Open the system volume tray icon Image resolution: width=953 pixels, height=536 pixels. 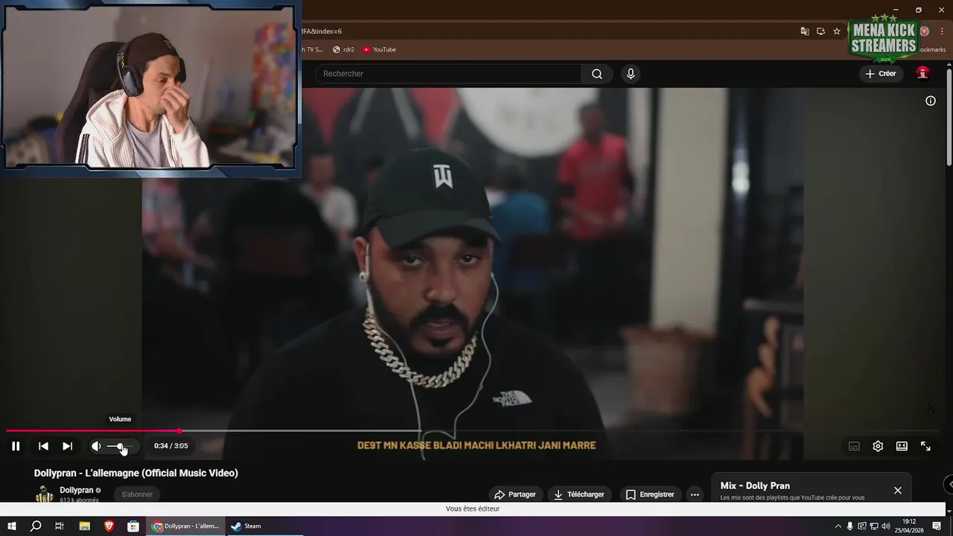pyautogui.click(x=886, y=526)
